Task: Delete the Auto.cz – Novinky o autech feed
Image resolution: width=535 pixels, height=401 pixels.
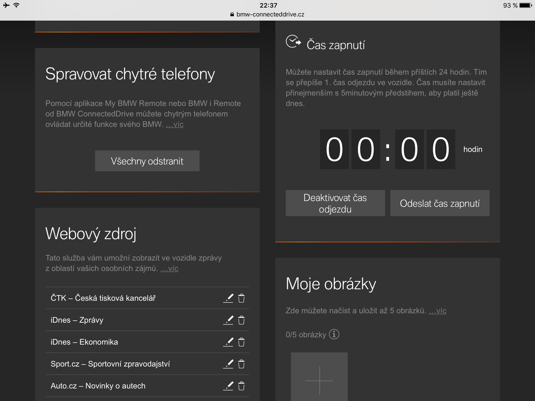Action: click(x=241, y=386)
